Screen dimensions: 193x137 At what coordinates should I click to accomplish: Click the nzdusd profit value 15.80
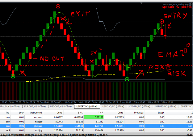189,117
